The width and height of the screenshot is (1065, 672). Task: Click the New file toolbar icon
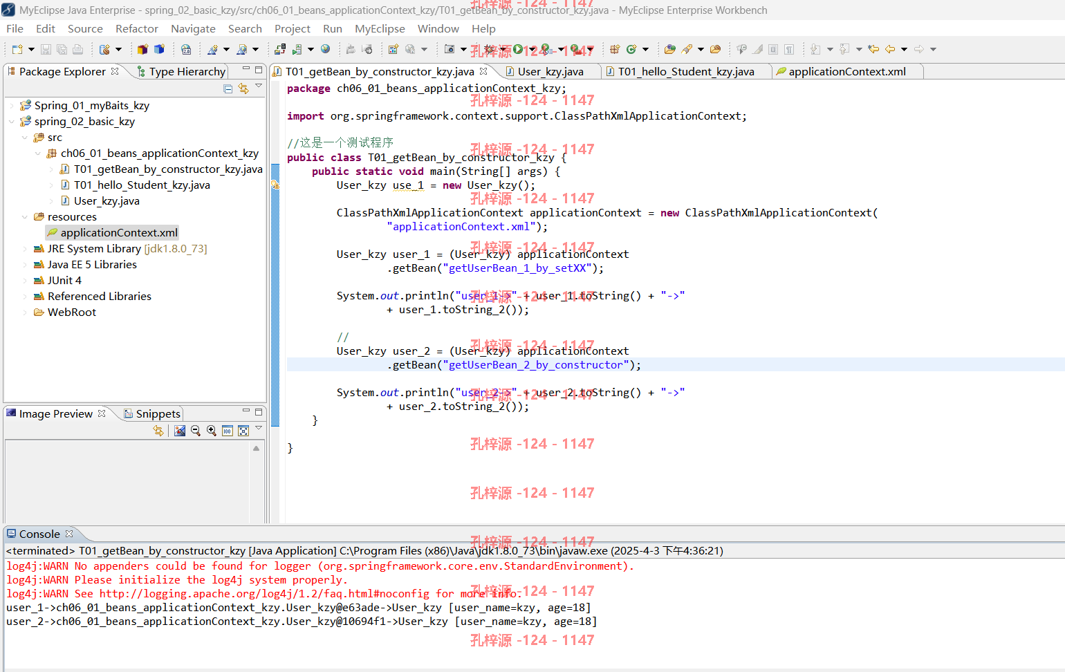click(17, 49)
